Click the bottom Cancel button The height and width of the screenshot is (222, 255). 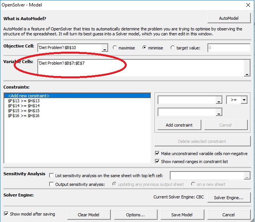229,214
